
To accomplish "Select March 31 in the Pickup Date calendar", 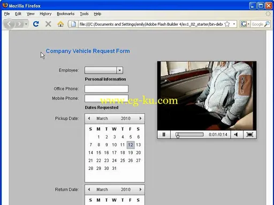I will tap(115, 168).
